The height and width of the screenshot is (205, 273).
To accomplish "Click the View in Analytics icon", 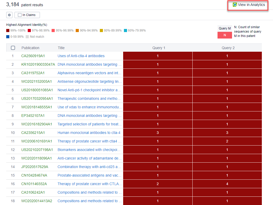I will pyautogui.click(x=235, y=5).
